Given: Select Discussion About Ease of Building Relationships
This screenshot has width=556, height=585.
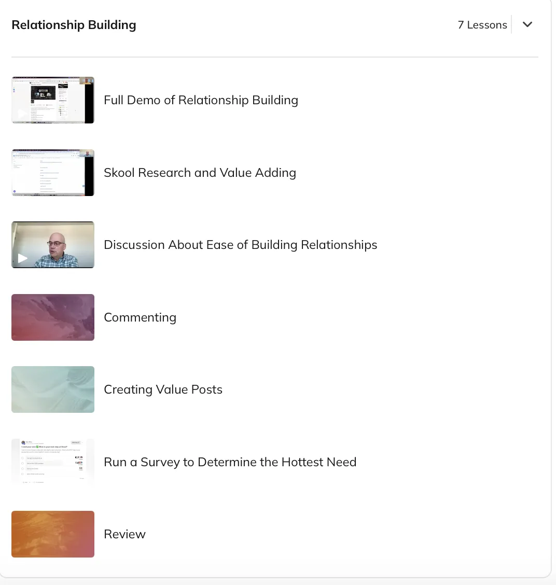Looking at the screenshot, I should point(240,245).
